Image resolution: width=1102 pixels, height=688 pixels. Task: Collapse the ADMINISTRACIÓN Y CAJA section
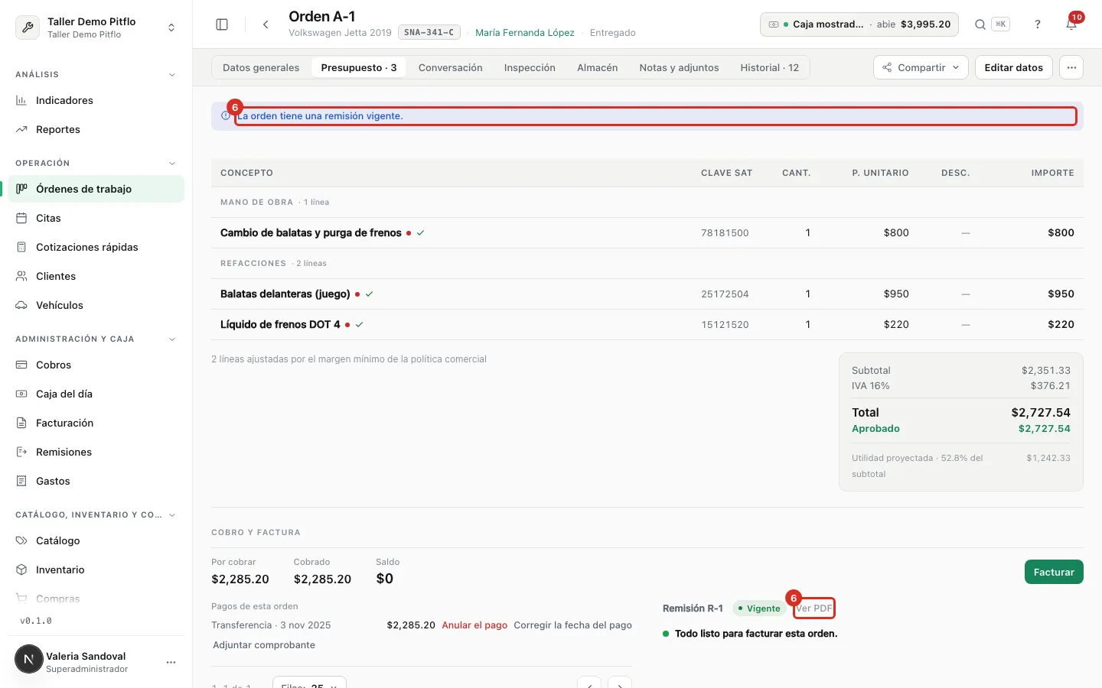coord(171,339)
